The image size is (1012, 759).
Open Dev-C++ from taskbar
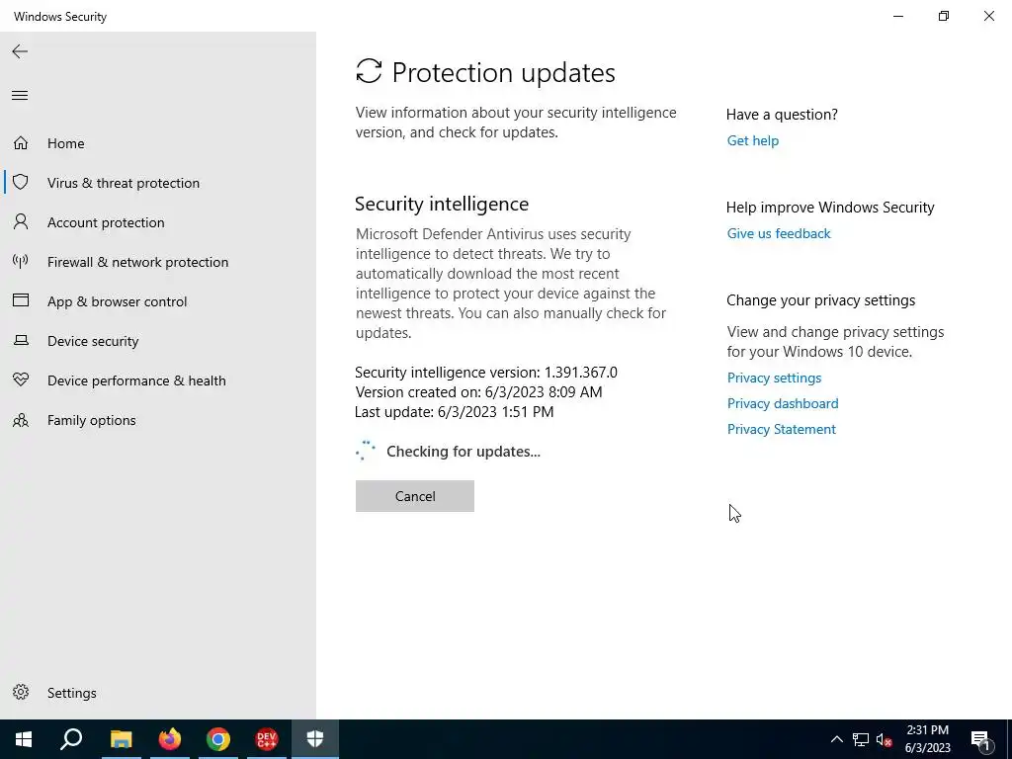267,739
